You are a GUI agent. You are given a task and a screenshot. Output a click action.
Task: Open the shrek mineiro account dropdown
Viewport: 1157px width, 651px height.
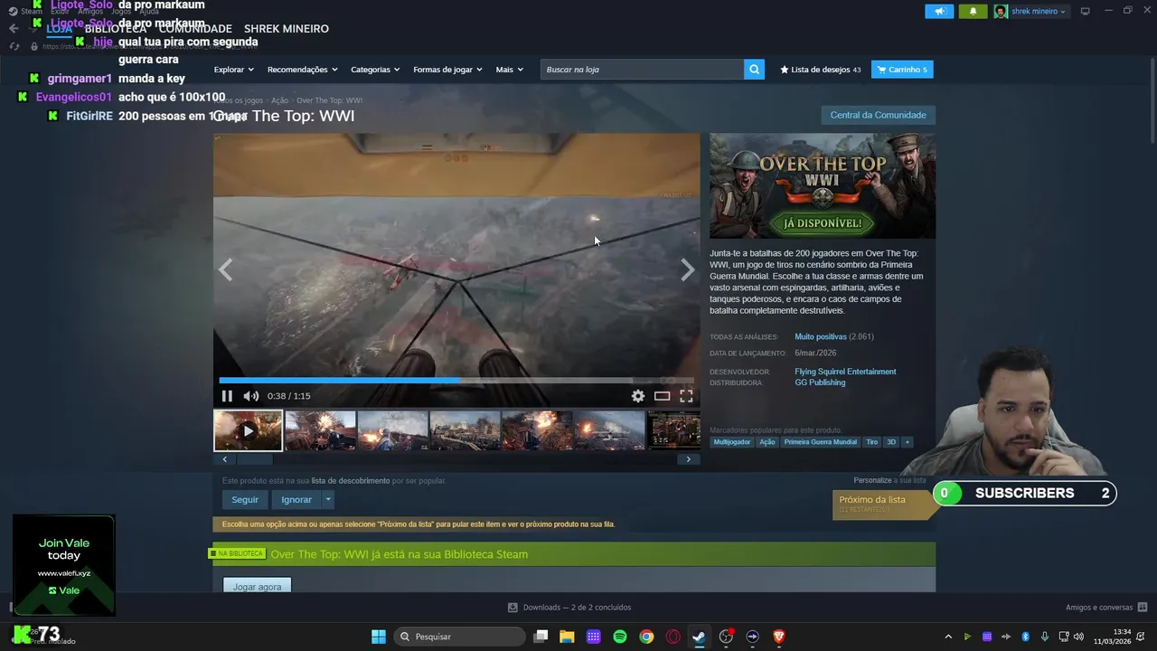pos(1031,11)
